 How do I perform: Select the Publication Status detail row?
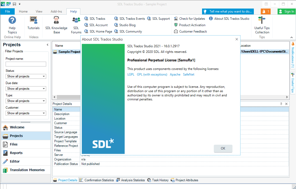point(171,164)
